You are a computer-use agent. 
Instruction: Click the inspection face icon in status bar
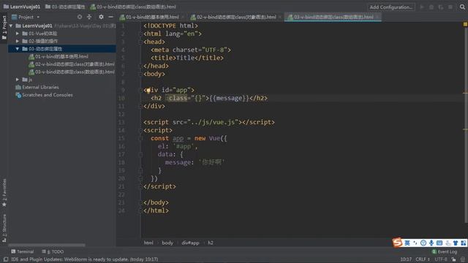click(463, 259)
